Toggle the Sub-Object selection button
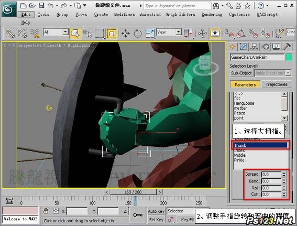This screenshot has width=297, height=226. click(241, 73)
